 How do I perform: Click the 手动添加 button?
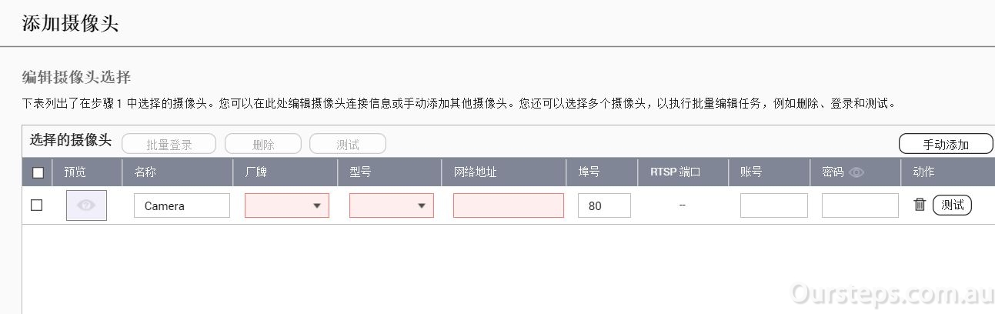946,144
